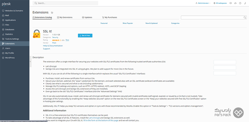Switch to My Purchases tab
This screenshot has width=249, height=122.
pos(110,17)
